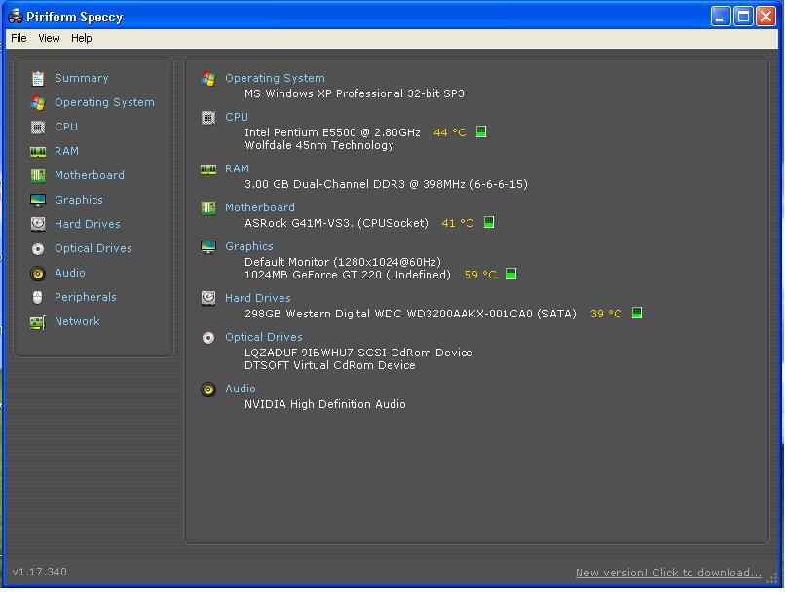View Hard Drives section from sidebar
Viewport: 785px width, 594px height.
point(88,224)
